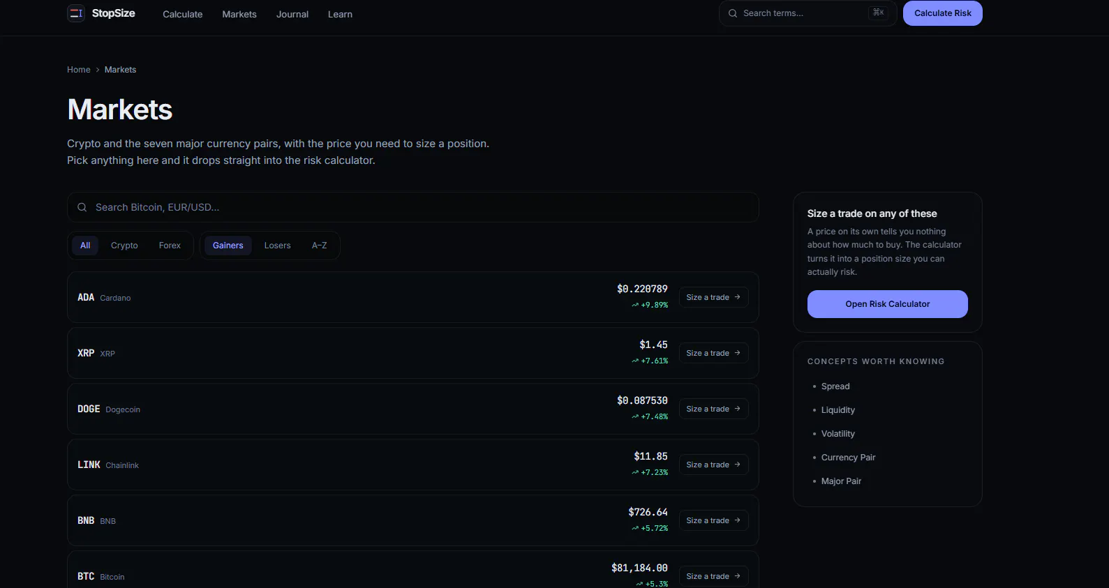The height and width of the screenshot is (588, 1109).
Task: Click Size a trade on any of these heading
Action: 872,213
